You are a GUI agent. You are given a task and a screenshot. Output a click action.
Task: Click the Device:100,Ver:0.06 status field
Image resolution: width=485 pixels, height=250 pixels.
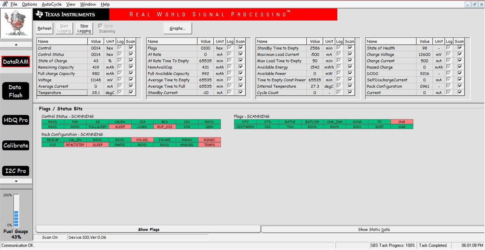point(138,237)
